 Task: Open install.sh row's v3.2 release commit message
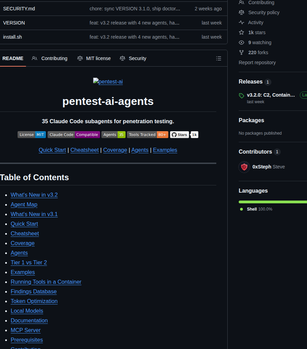tap(135, 37)
